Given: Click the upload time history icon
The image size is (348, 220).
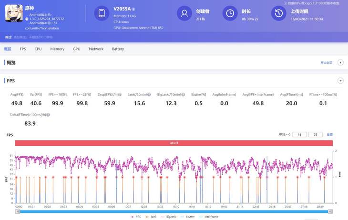Looking at the screenshot, I should pos(278,13).
